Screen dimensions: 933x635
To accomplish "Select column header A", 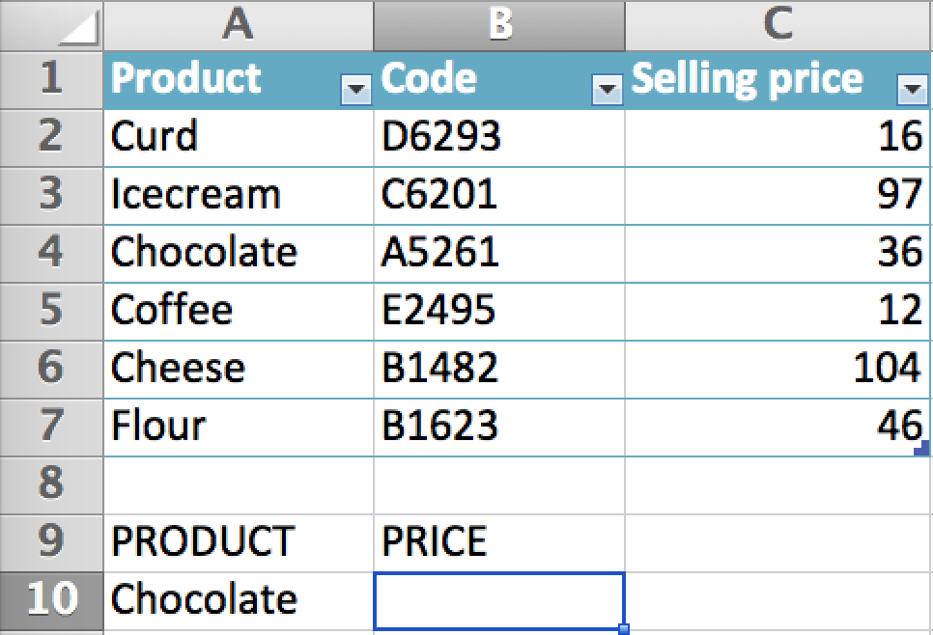I will click(237, 26).
